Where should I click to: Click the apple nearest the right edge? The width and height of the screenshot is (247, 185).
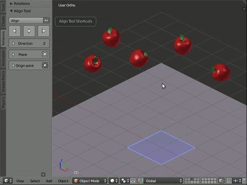(221, 72)
